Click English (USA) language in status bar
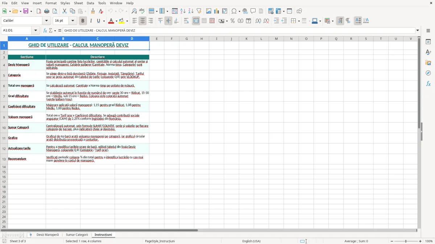 coord(251,241)
